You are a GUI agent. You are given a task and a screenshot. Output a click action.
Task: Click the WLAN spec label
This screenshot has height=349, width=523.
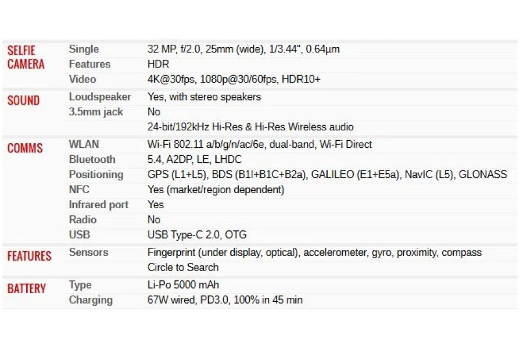click(x=84, y=144)
